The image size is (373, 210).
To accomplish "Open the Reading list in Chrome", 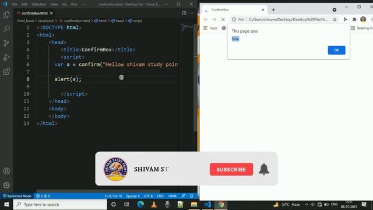I will click(361, 28).
